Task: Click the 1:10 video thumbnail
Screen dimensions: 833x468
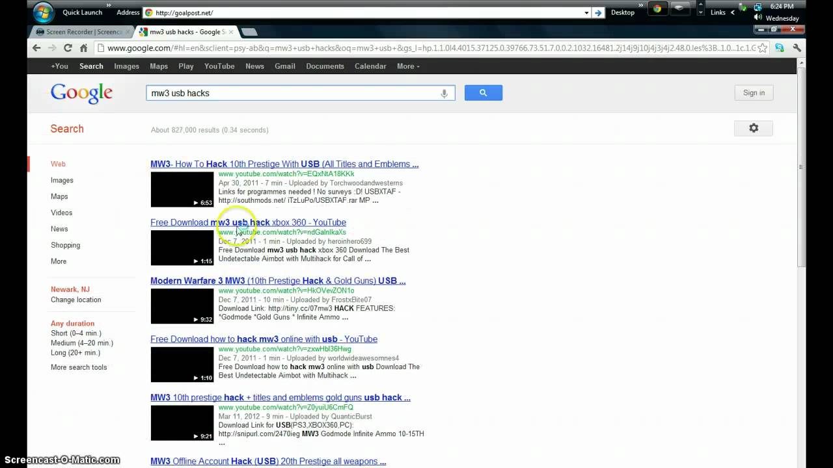Action: pyautogui.click(x=182, y=365)
